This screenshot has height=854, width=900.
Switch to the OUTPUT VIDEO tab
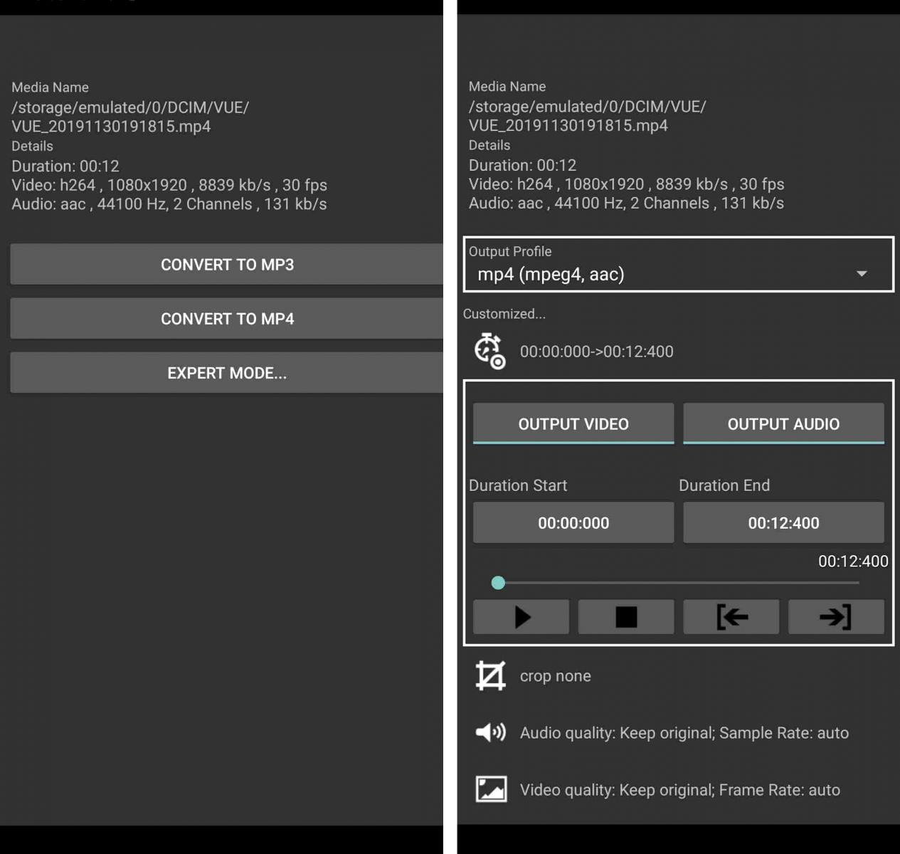pos(573,423)
